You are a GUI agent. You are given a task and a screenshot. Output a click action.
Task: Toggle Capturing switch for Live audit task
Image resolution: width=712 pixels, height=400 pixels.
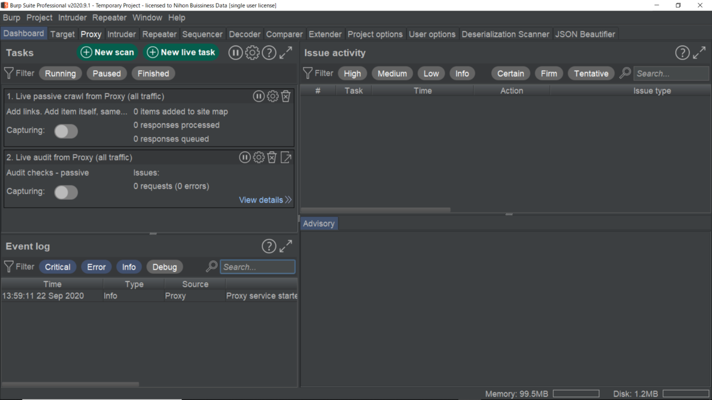[x=66, y=192]
